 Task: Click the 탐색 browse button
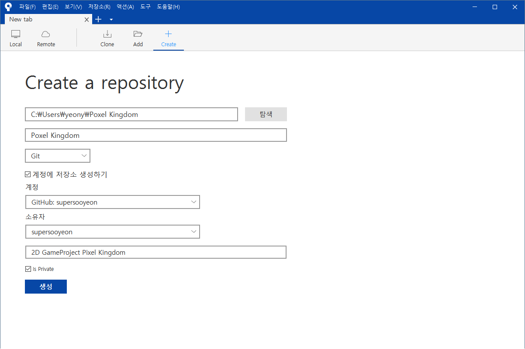coord(266,114)
